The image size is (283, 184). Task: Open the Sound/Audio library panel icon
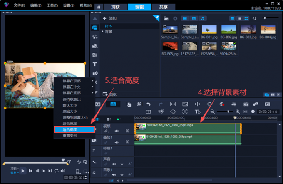pyautogui.click(x=95, y=37)
